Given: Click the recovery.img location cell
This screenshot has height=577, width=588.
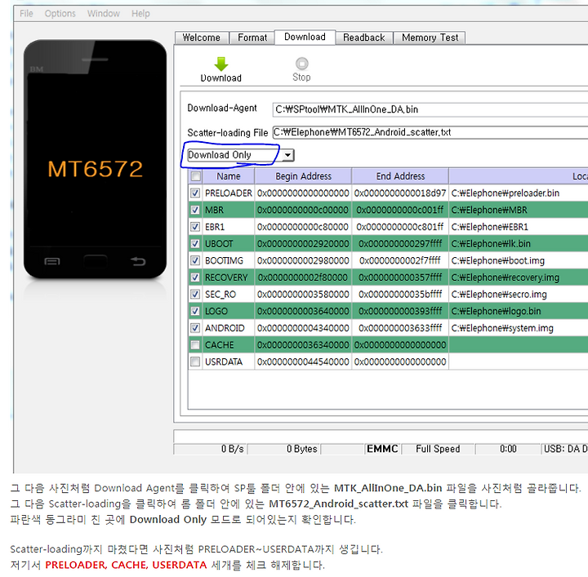Looking at the screenshot, I should coord(519,277).
